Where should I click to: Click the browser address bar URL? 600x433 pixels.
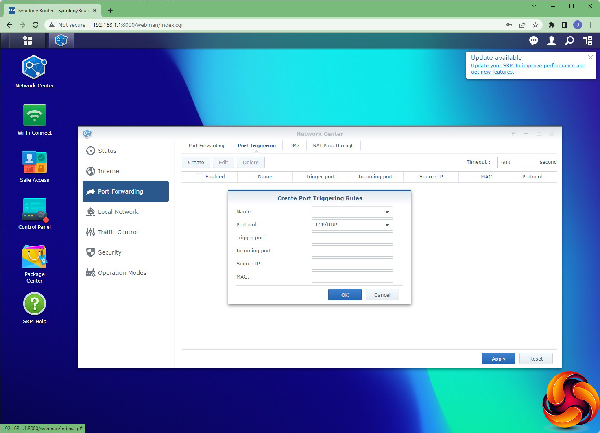137,25
